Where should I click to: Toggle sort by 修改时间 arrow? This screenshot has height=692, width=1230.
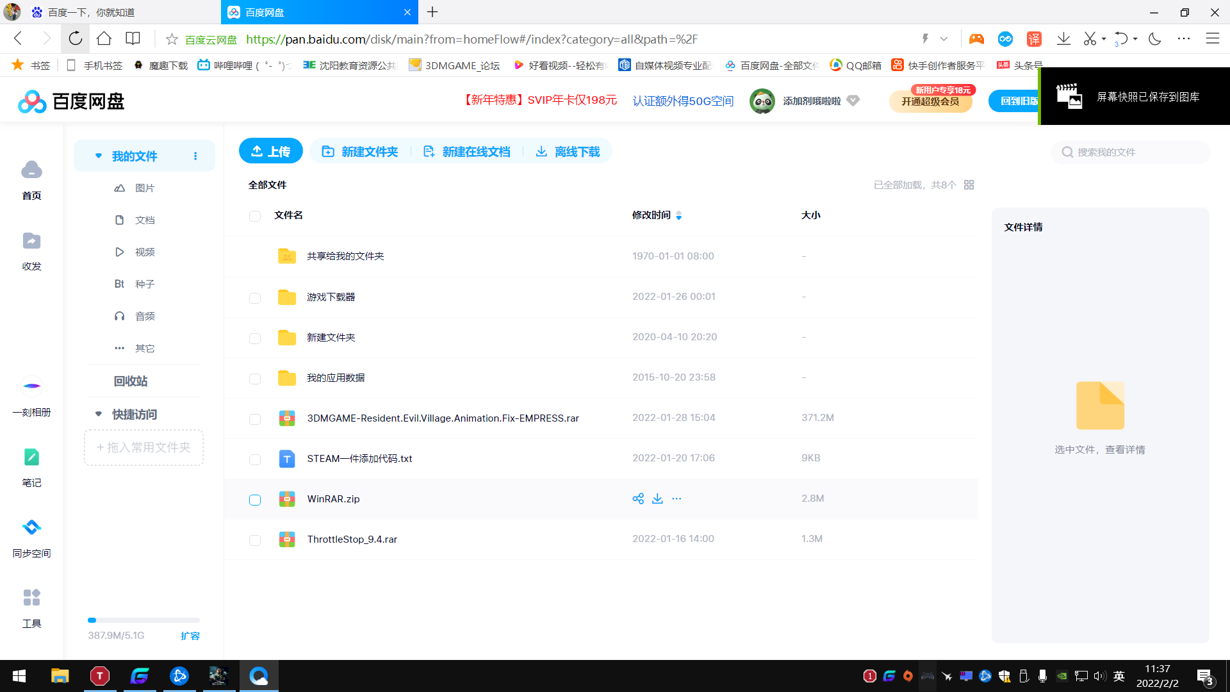679,215
